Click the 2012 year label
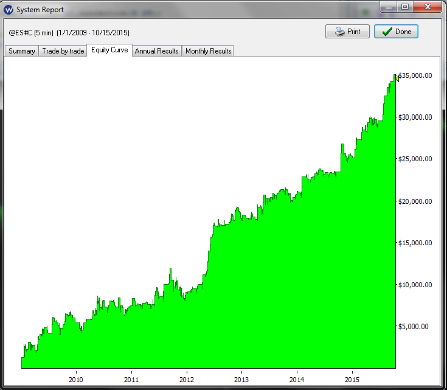 187,380
